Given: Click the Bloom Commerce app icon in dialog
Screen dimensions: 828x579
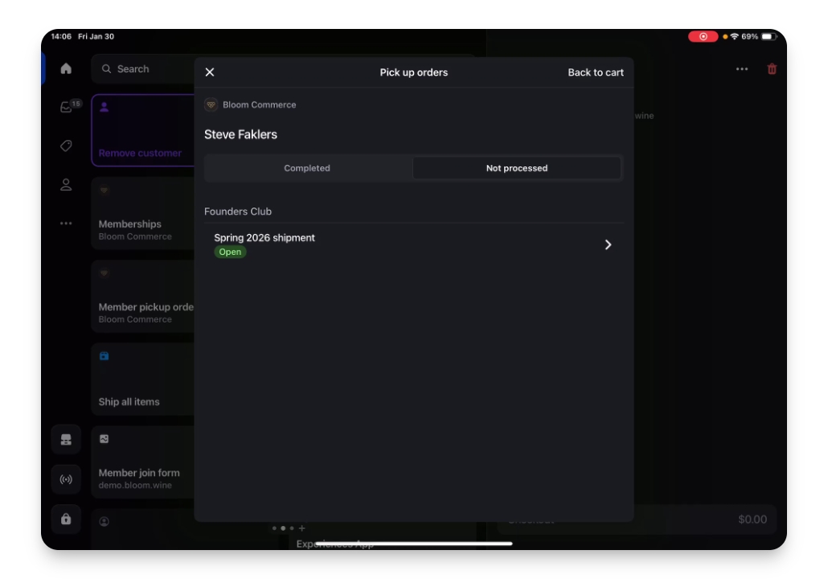Looking at the screenshot, I should 211,105.
